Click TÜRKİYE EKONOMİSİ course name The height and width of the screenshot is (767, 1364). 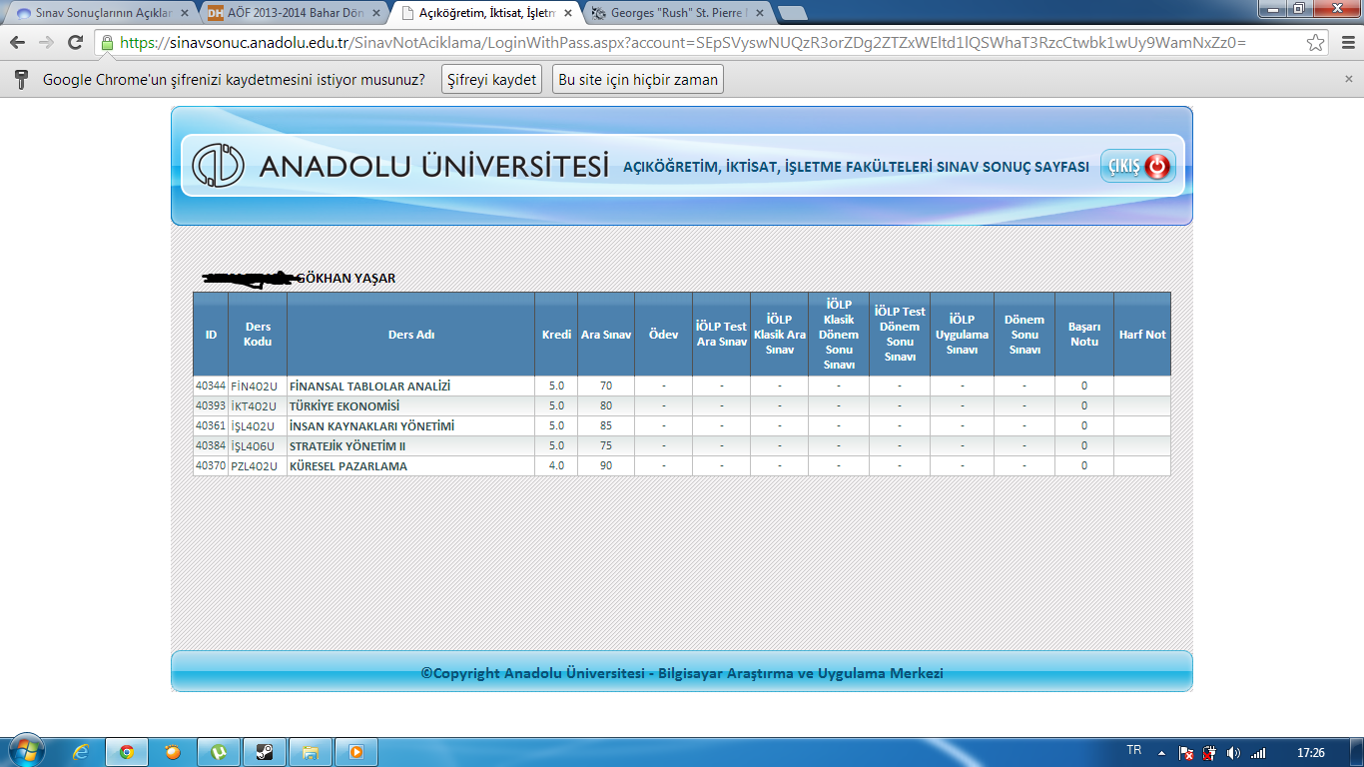(x=344, y=406)
